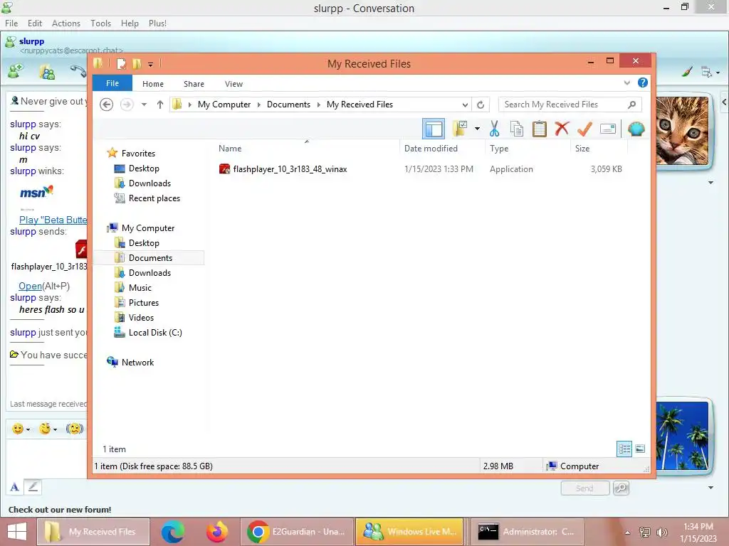Go up one folder level with Up arrow
The image size is (729, 546).
click(160, 105)
